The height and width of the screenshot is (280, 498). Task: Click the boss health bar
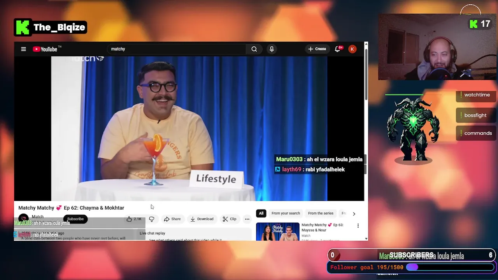pos(404,94)
